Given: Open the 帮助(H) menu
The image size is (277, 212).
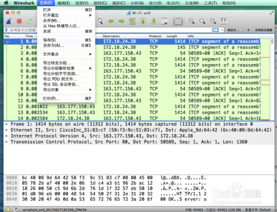Looking at the screenshot, I should point(229,3).
